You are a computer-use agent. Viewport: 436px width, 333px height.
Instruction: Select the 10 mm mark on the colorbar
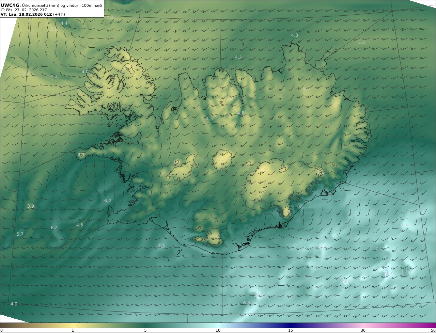pos(218,330)
